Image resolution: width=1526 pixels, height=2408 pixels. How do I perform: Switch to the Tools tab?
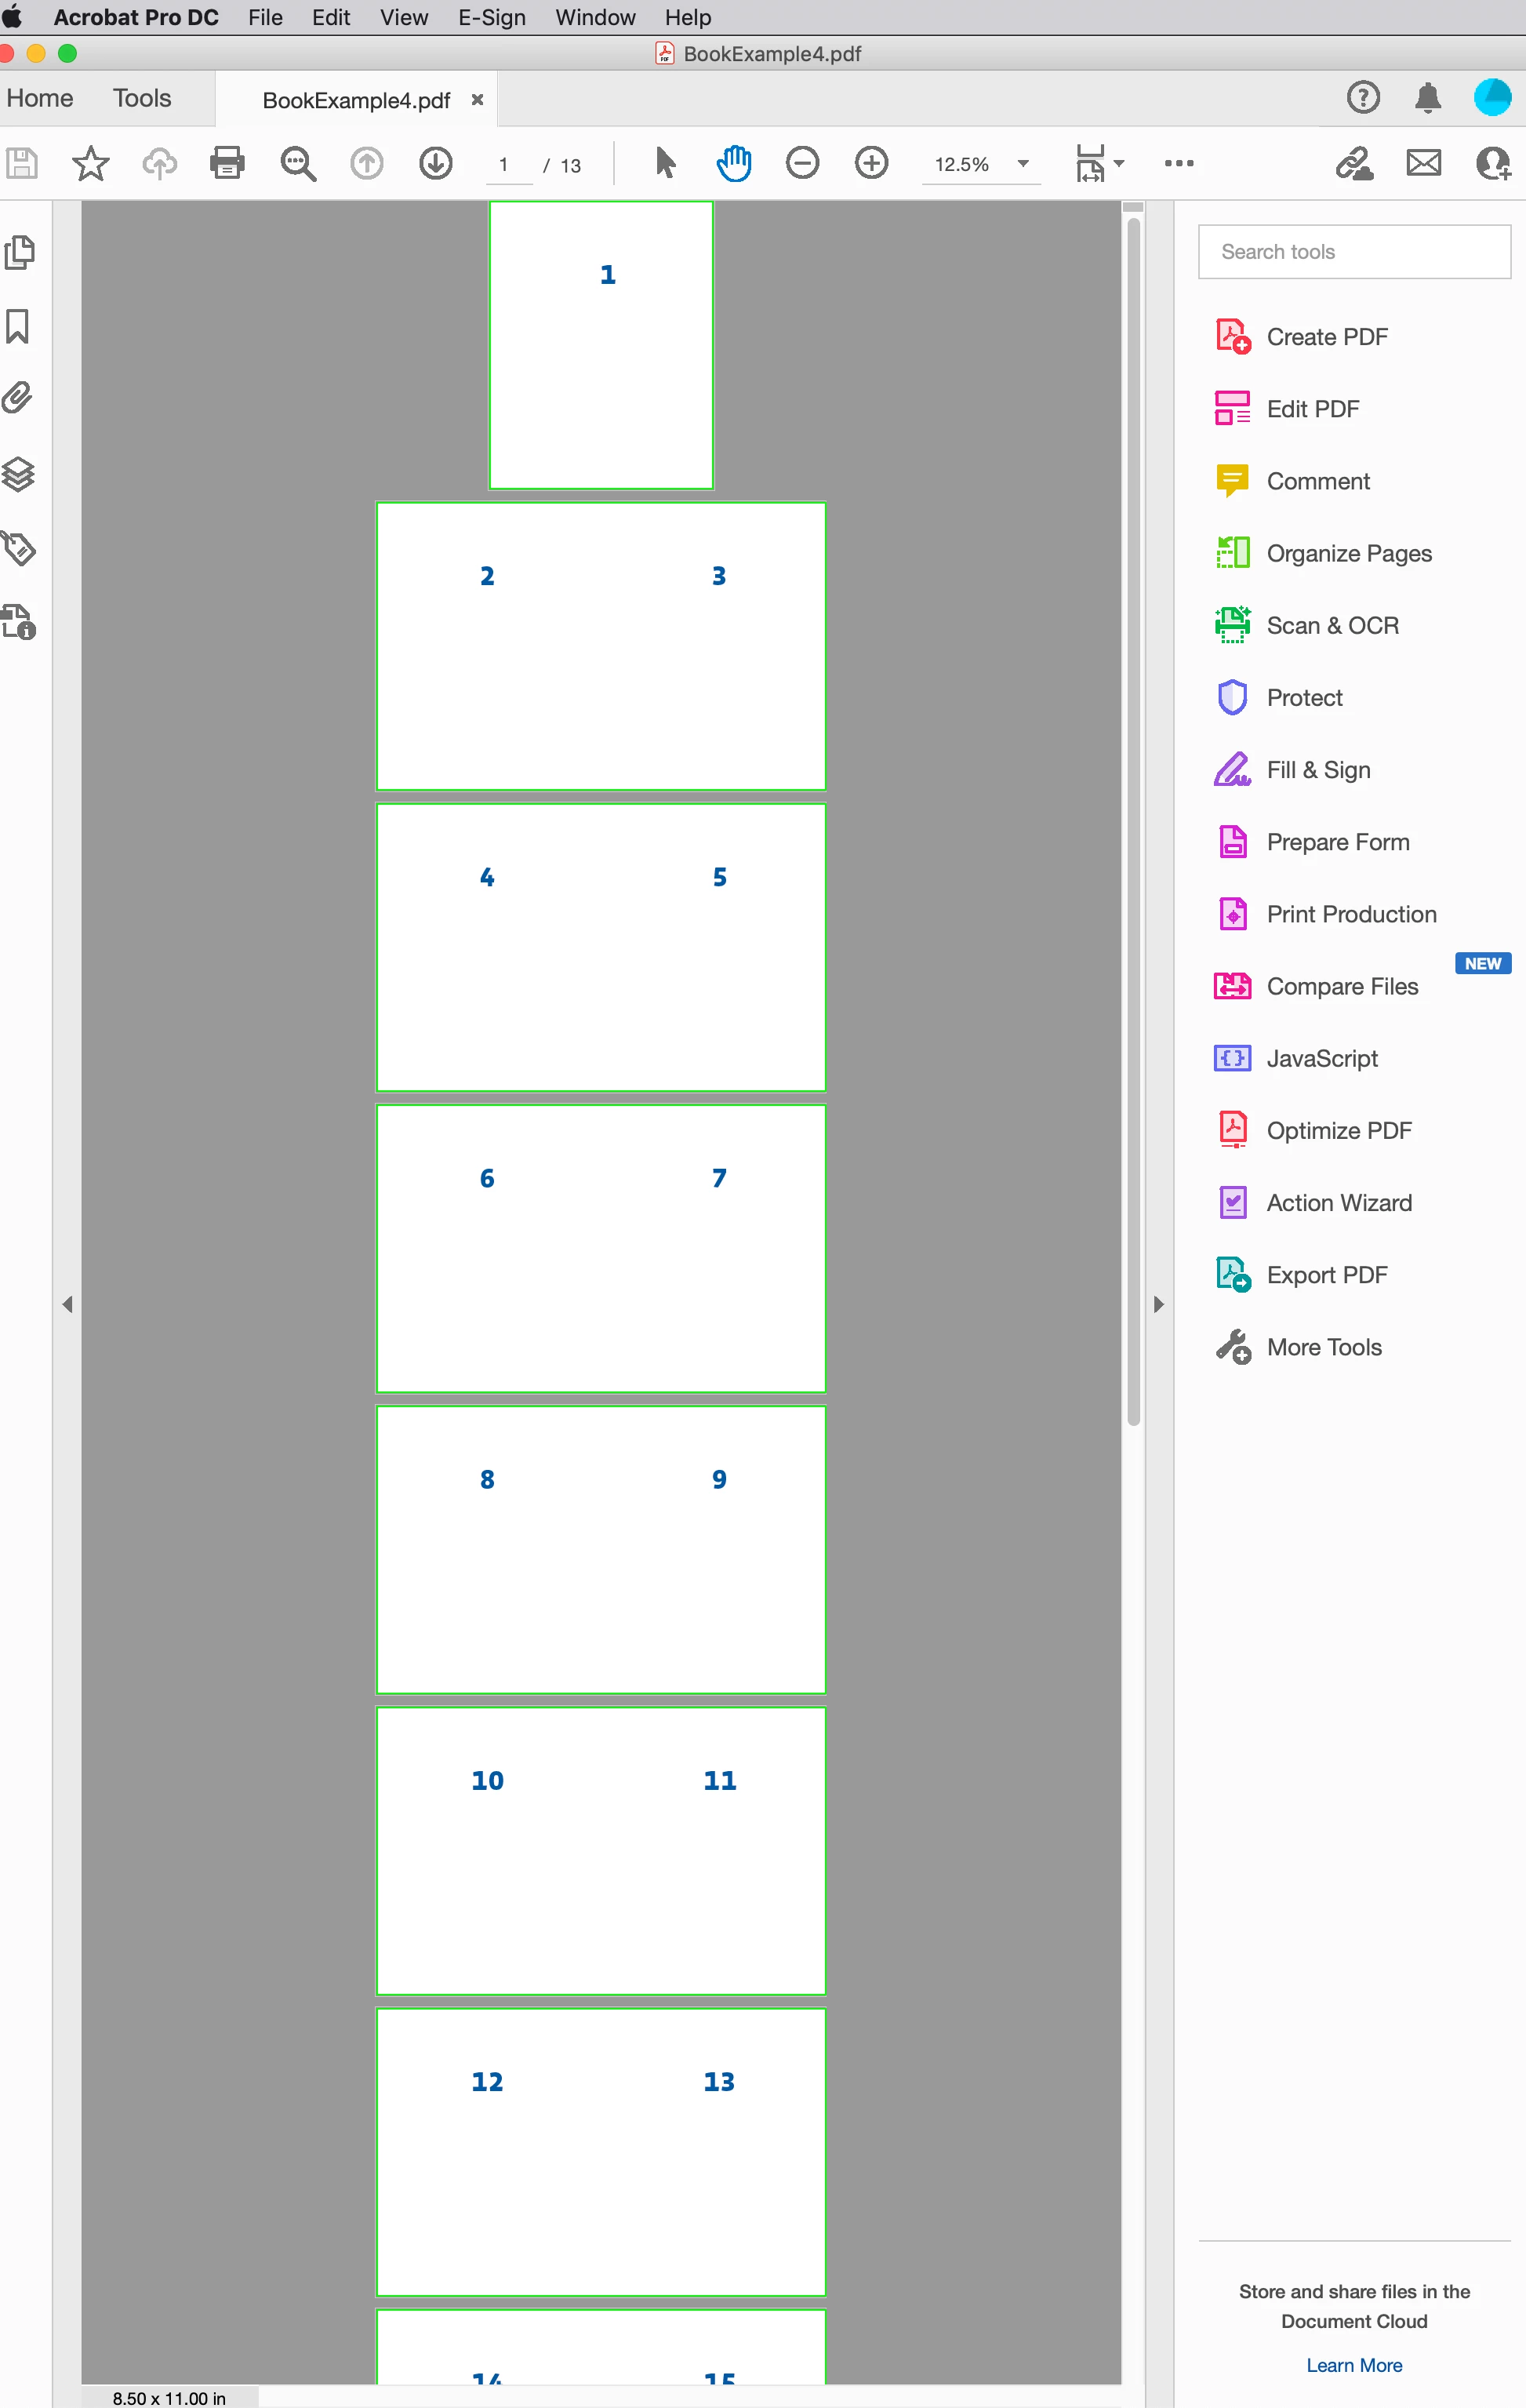tap(142, 98)
